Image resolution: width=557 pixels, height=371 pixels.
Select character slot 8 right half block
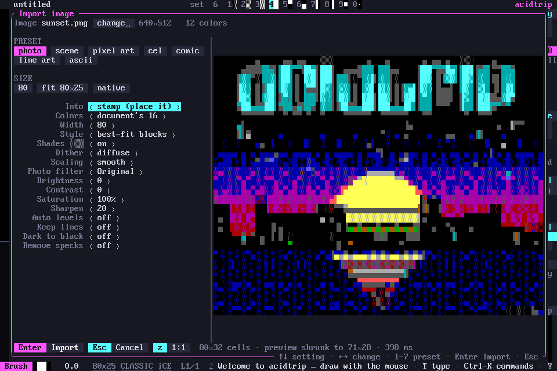click(x=330, y=5)
